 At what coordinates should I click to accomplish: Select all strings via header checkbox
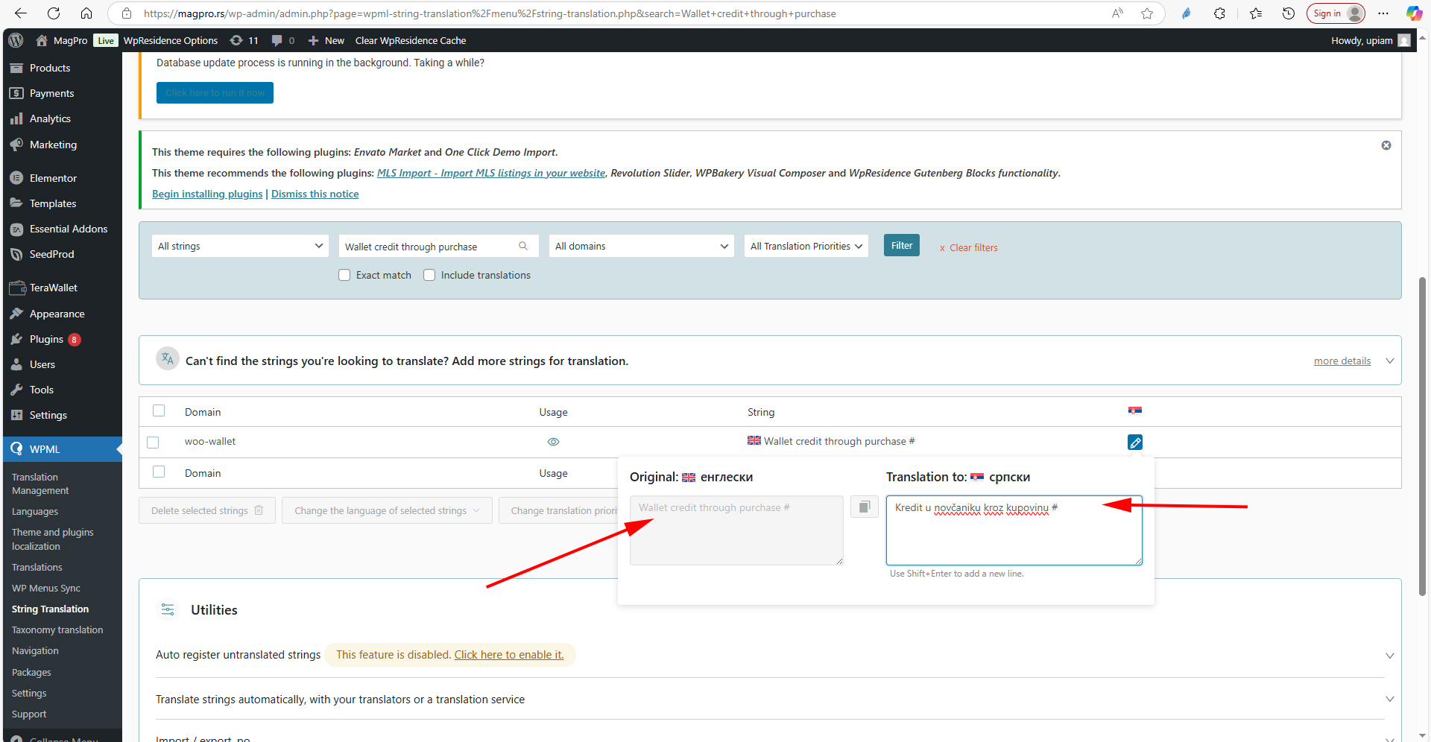pos(159,410)
